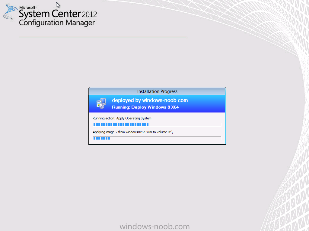
Task: Click the 'Installation Progress' title bar
Action: click(157, 91)
